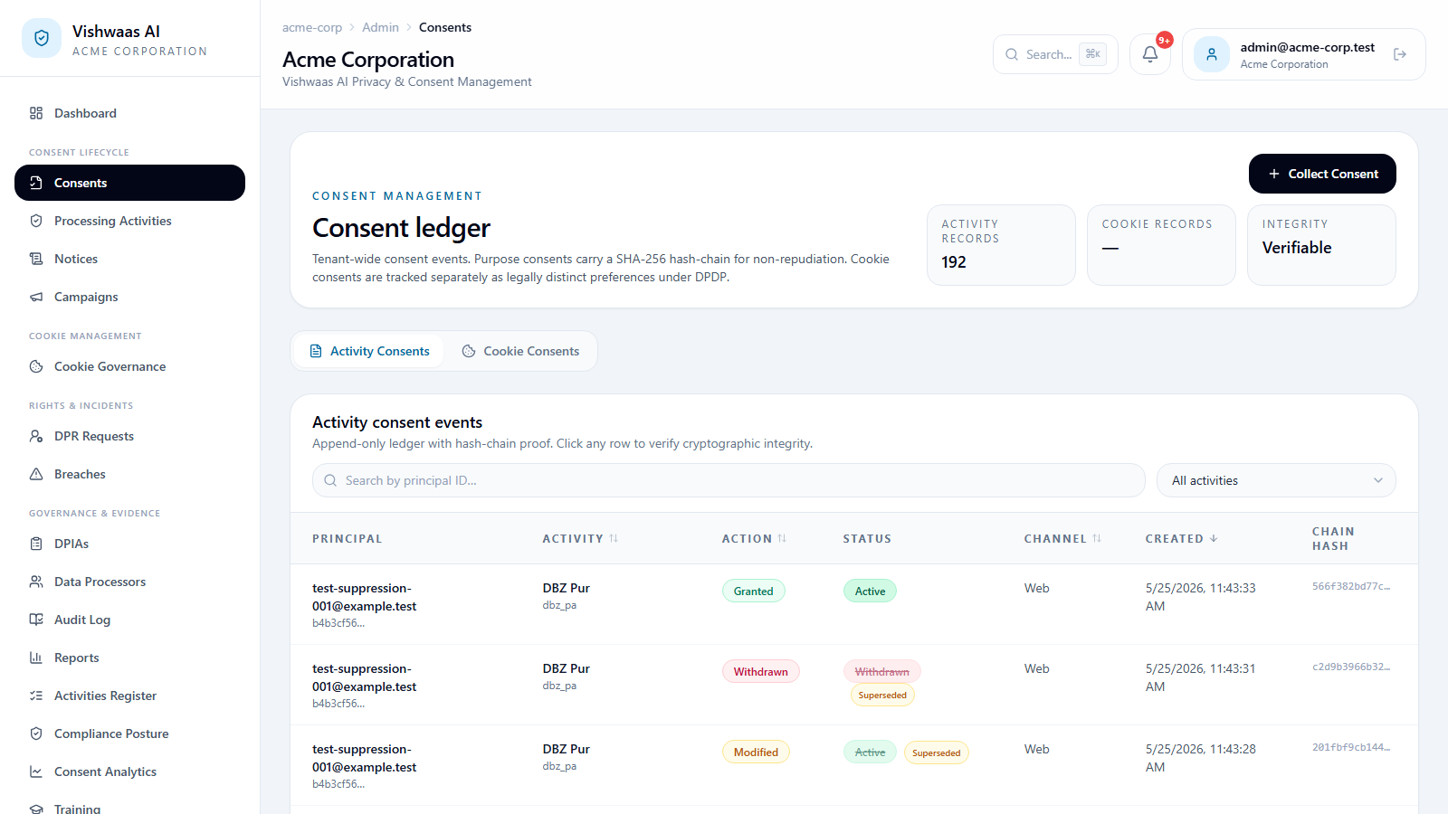Click the Consent Analytics line chart icon

coord(36,771)
